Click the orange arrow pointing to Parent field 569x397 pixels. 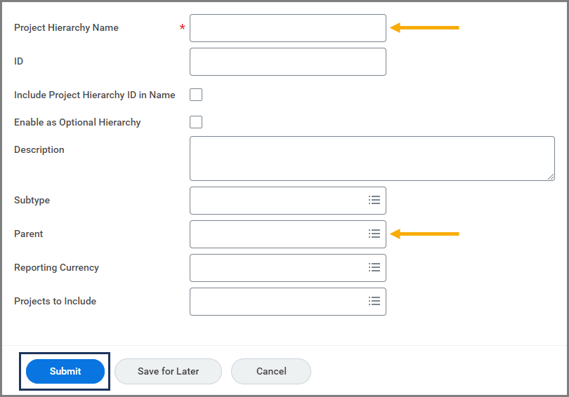tap(424, 234)
